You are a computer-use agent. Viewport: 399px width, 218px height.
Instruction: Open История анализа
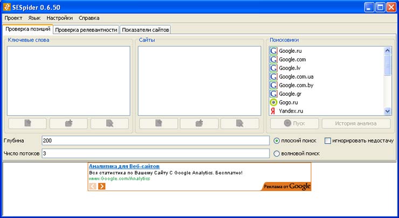click(x=356, y=123)
